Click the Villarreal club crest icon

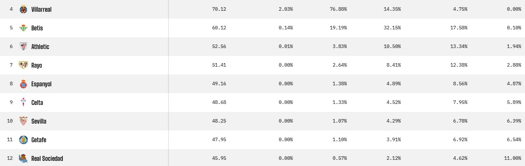pos(23,9)
